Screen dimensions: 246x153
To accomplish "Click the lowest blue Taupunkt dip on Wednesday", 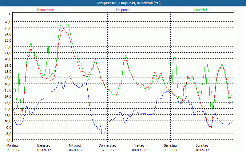I will (103, 135).
